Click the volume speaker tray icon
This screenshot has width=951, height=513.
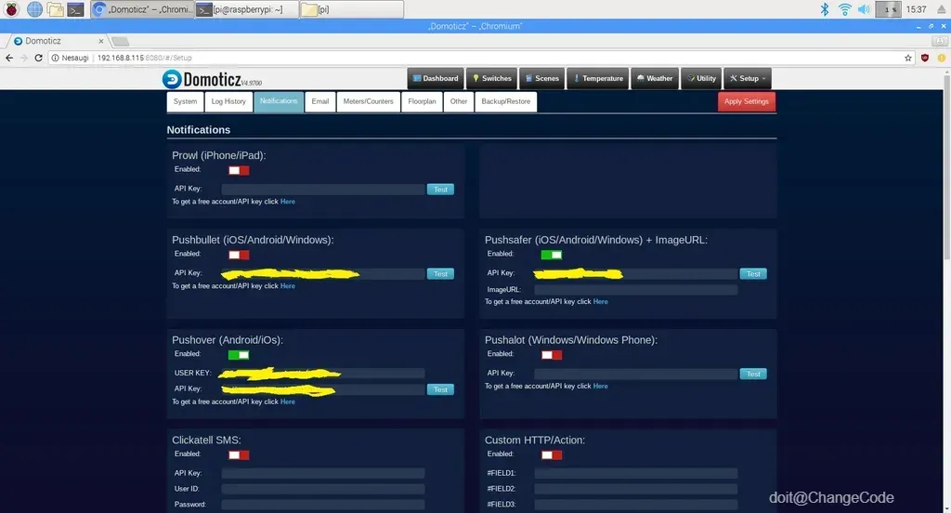pyautogui.click(x=864, y=9)
